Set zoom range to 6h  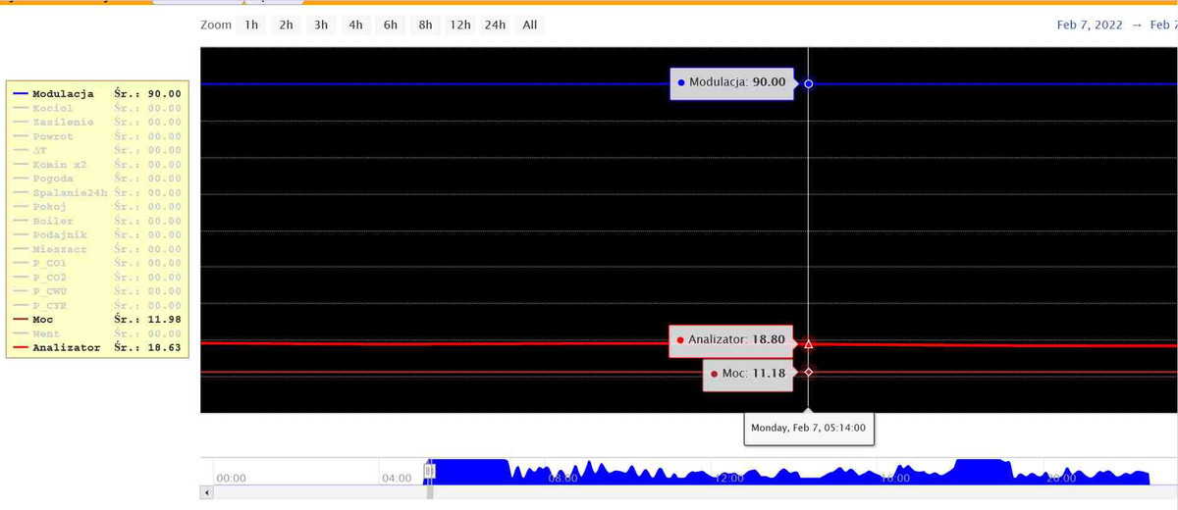(391, 25)
